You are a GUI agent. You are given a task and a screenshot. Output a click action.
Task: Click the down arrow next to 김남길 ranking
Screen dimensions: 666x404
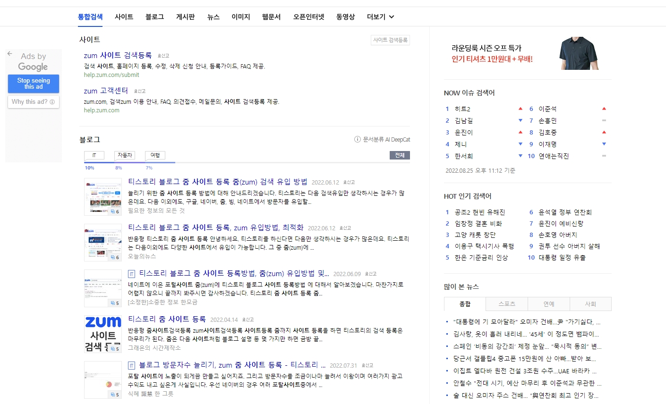(x=521, y=120)
